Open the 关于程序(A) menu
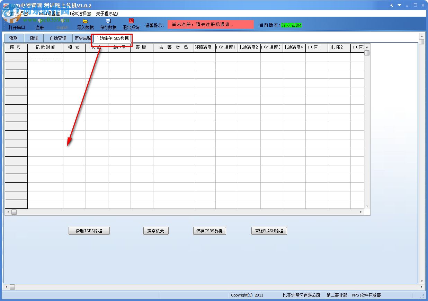428x301 pixels. [107, 14]
